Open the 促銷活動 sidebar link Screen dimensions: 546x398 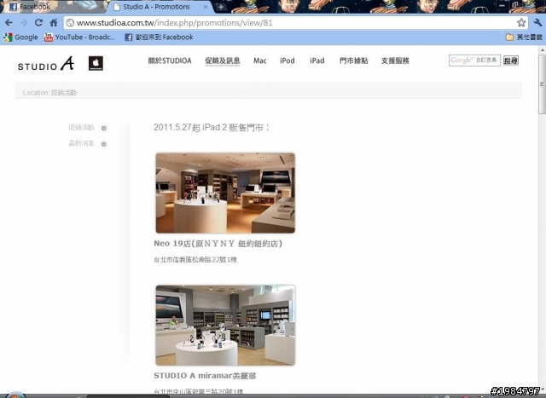82,128
